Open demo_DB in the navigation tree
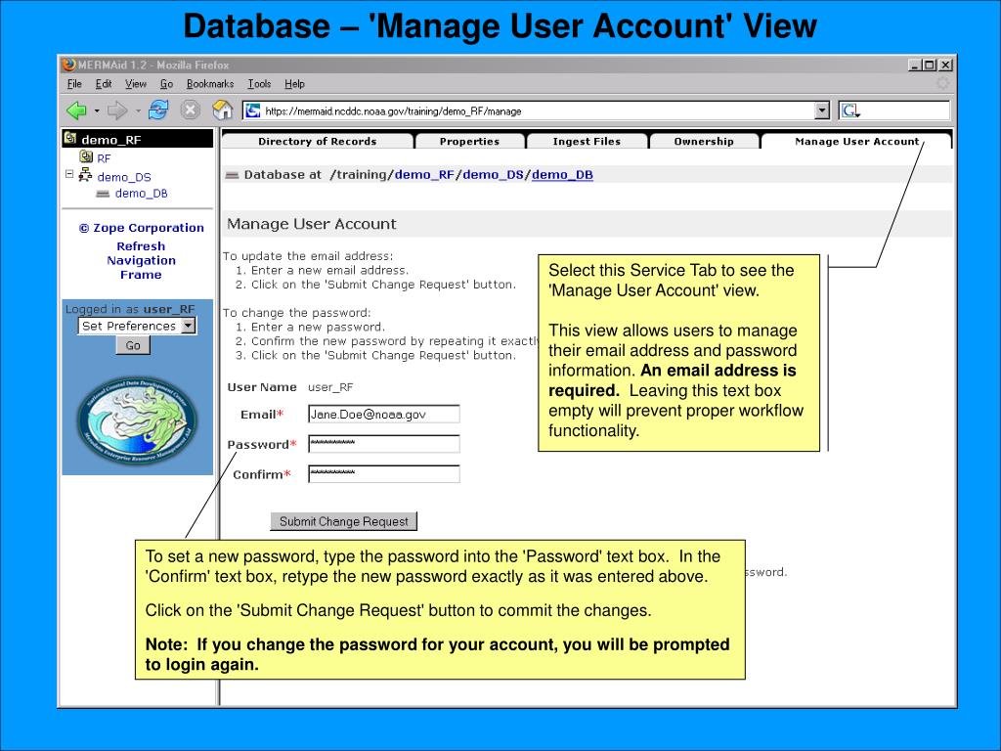This screenshot has width=1001, height=751. click(141, 194)
